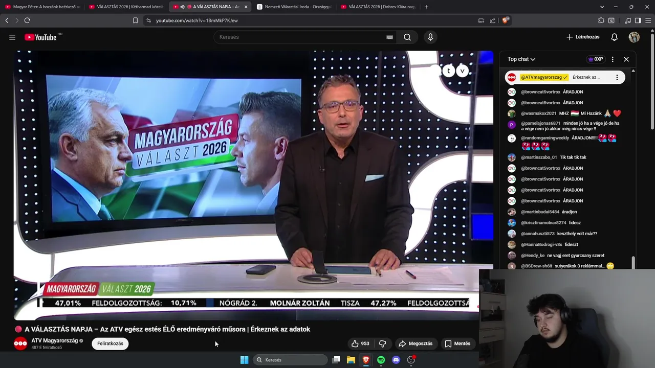Open the tab search dropdown arrow
The width and height of the screenshot is (655, 368).
(602, 7)
